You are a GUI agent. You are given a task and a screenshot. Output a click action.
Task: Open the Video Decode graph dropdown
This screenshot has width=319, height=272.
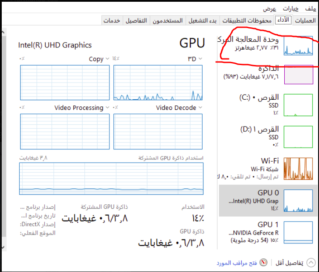pyautogui.click(x=200, y=108)
